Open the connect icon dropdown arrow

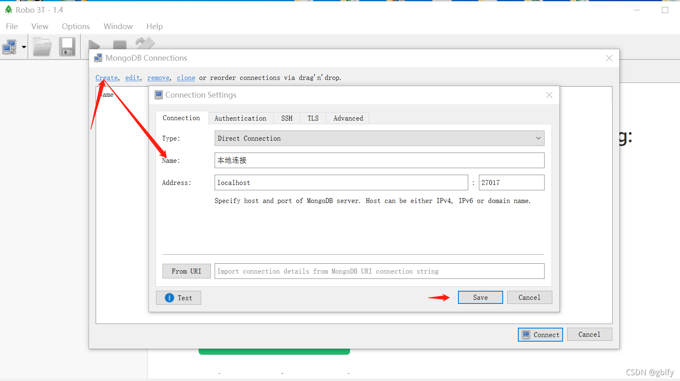click(24, 47)
